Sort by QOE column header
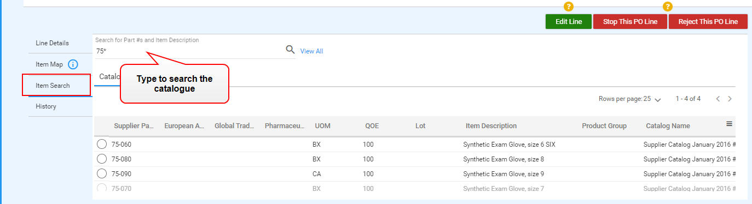The image size is (752, 204). tap(372, 126)
